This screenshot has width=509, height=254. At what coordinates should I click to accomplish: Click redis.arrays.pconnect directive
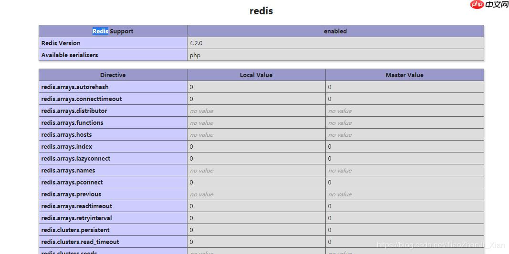pyautogui.click(x=72, y=183)
